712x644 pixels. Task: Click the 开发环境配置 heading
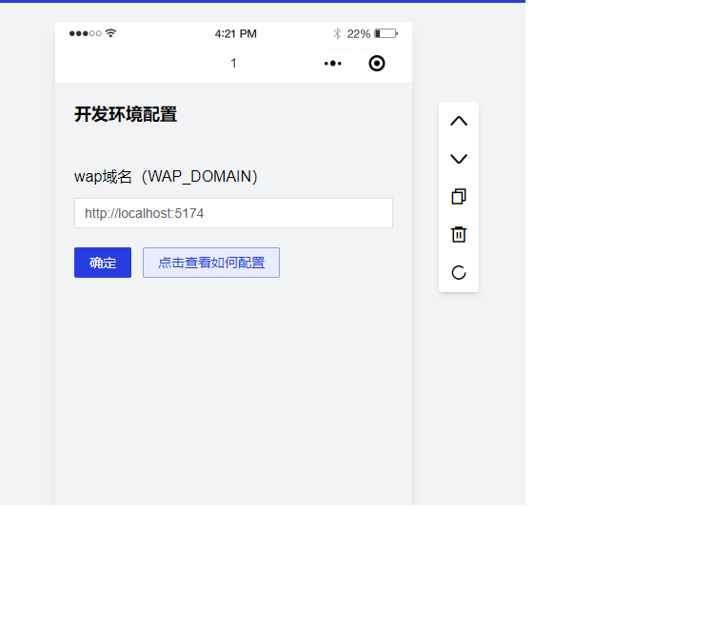tap(126, 114)
